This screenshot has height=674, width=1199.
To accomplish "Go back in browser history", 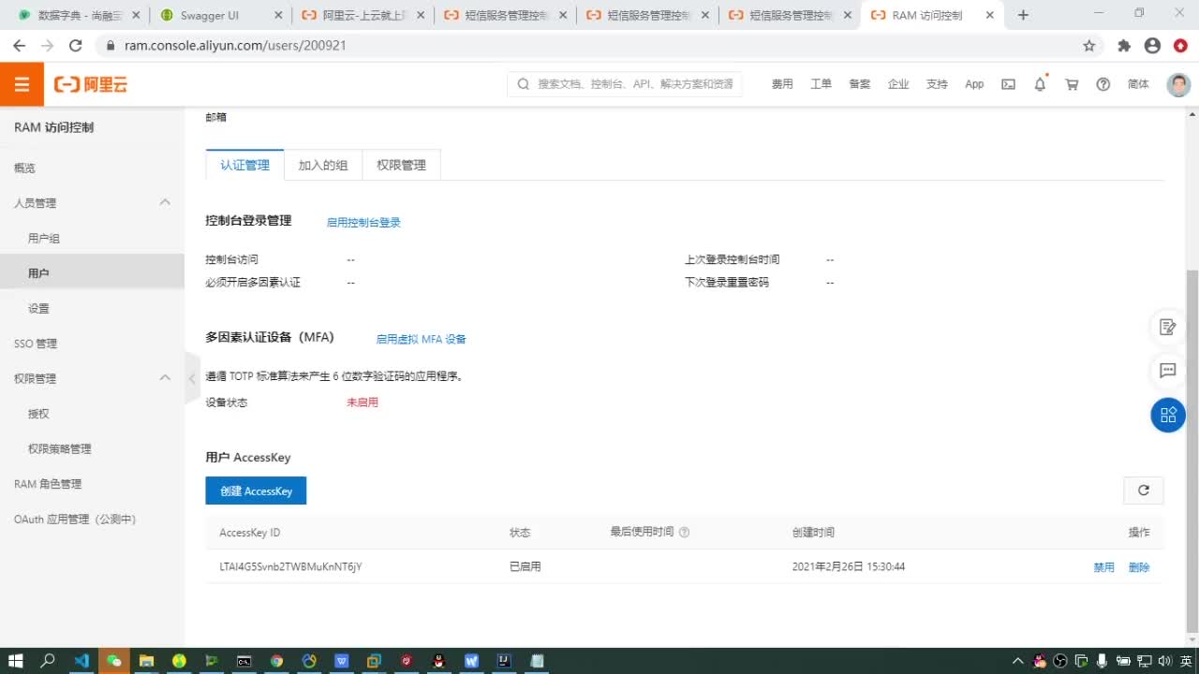I will coord(19,46).
